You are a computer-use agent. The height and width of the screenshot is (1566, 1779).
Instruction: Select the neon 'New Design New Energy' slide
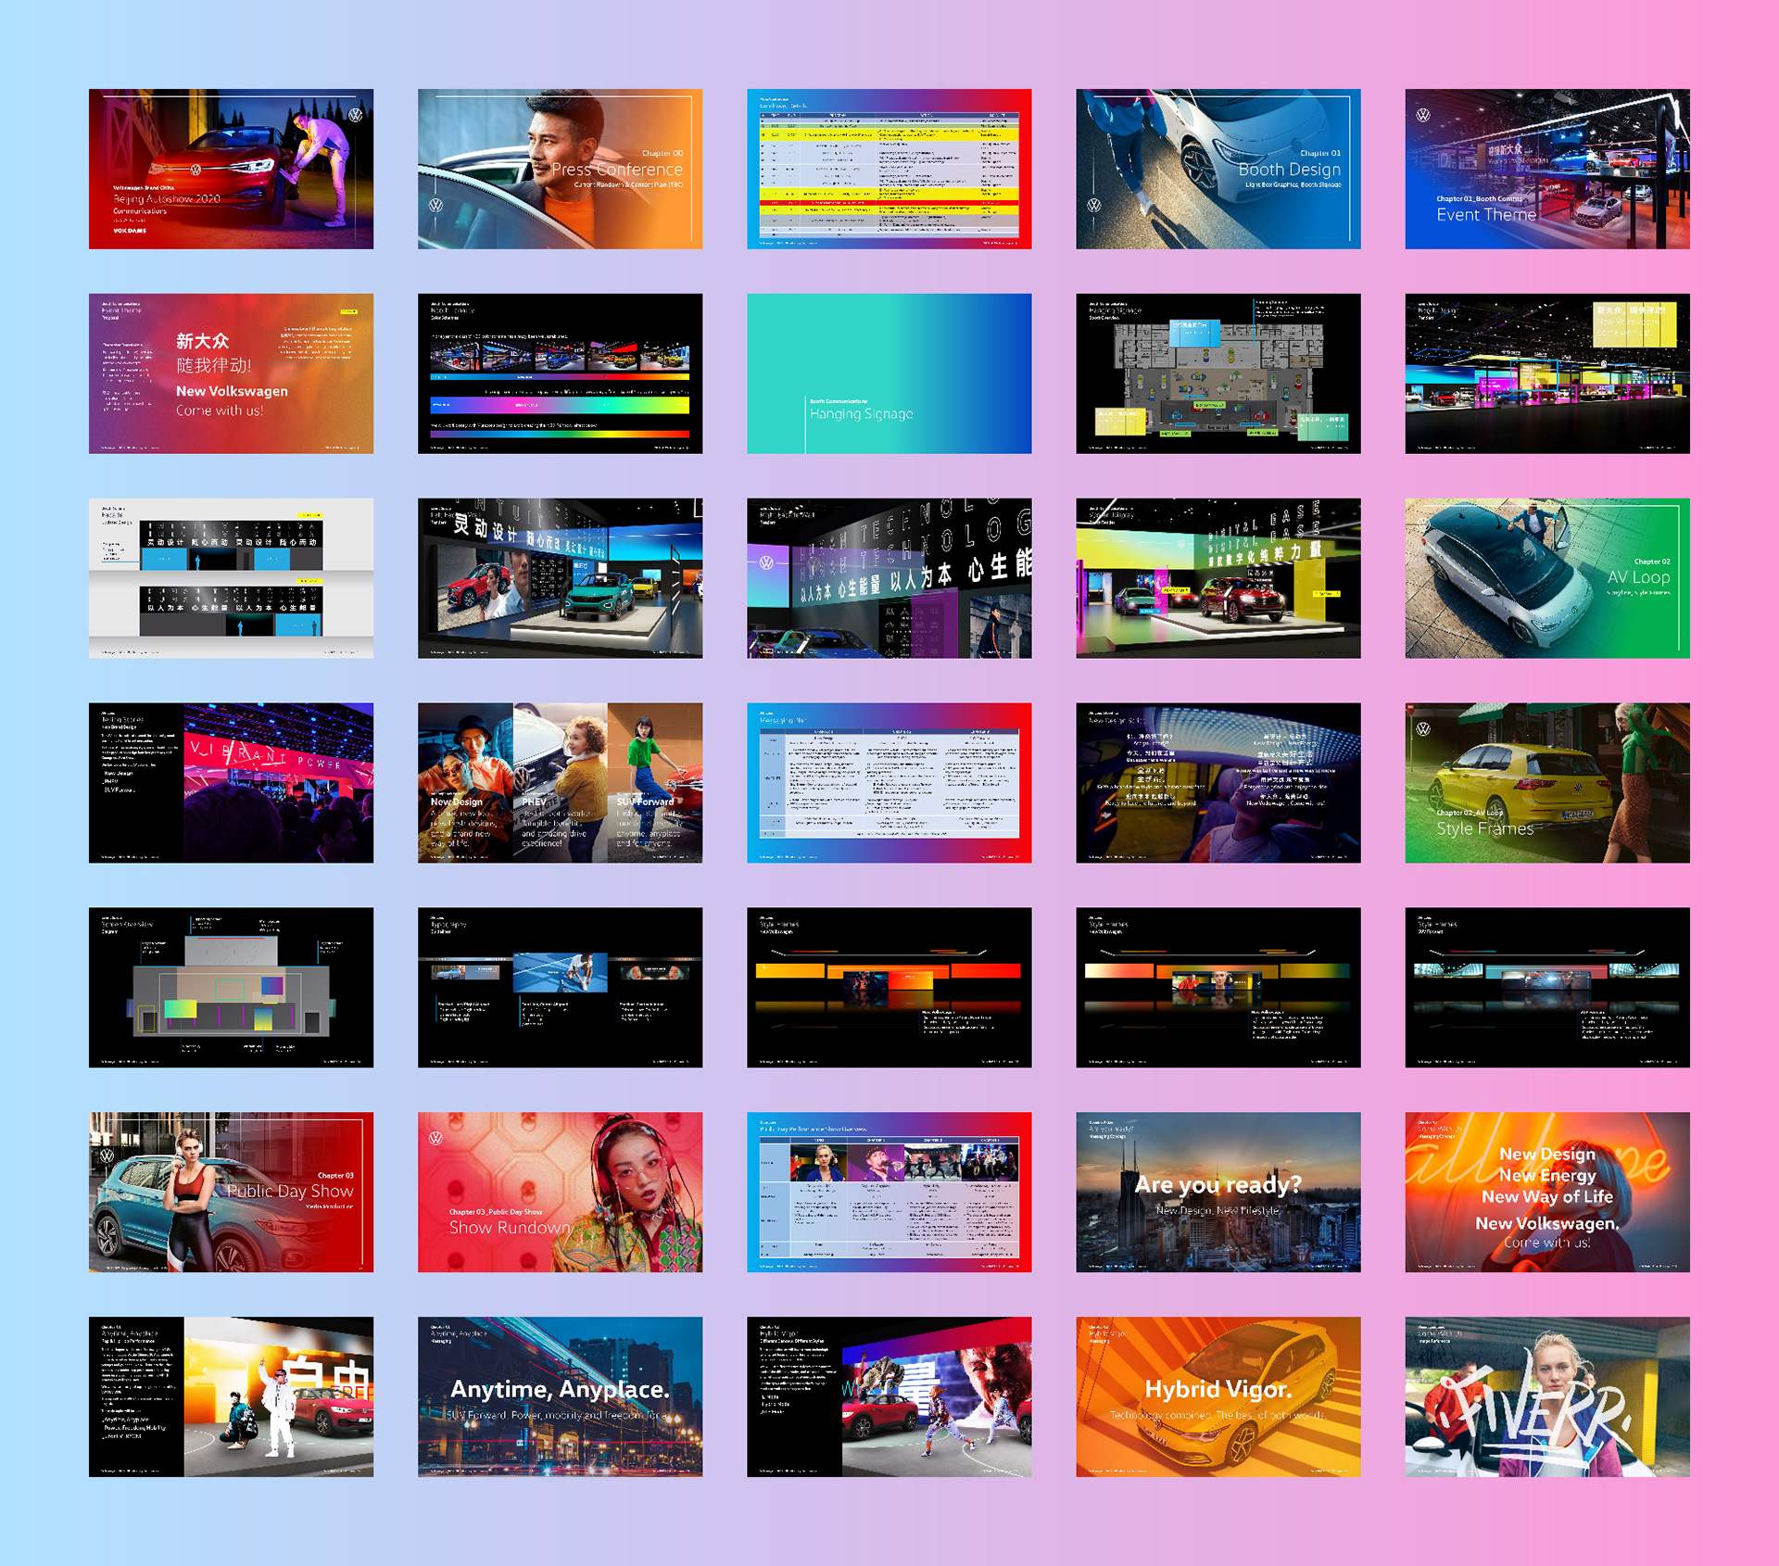point(1546,1193)
